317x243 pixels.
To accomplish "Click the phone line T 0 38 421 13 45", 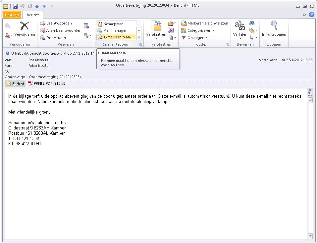I will [x=24, y=139].
